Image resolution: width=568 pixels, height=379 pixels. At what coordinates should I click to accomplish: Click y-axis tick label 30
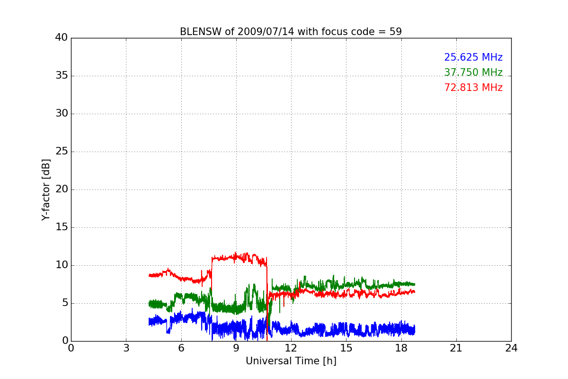[x=62, y=114]
